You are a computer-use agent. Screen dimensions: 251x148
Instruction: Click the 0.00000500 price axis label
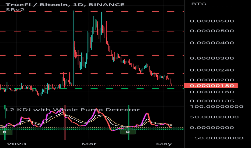pos(212,31)
